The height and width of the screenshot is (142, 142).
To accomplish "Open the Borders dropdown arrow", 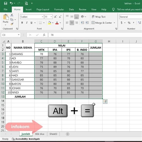I will coord(44,23).
